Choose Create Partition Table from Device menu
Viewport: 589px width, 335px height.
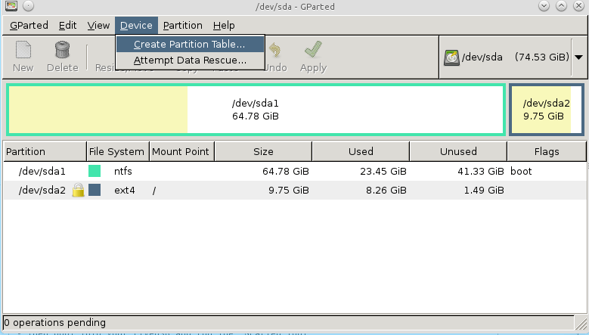pos(190,45)
